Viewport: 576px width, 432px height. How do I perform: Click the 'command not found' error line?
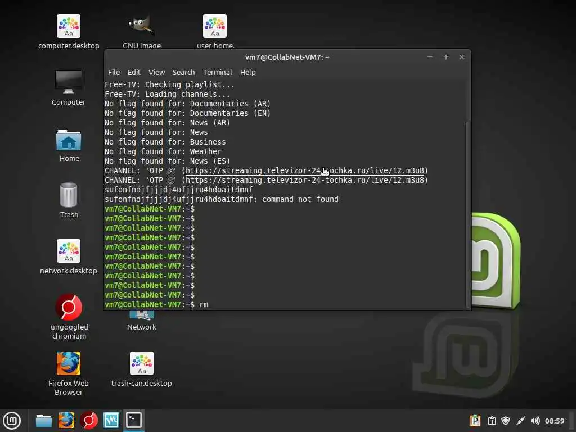tap(222, 199)
